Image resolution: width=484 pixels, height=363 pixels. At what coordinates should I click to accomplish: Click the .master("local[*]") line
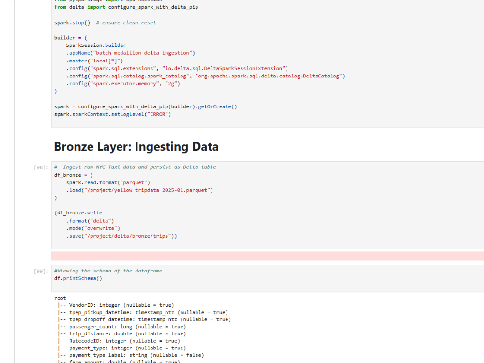click(x=94, y=61)
